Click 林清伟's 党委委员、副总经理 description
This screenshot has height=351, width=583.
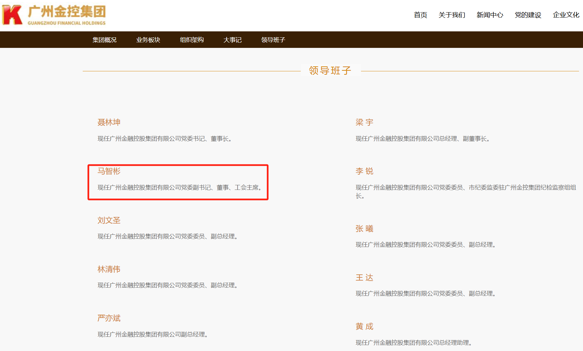tap(168, 285)
